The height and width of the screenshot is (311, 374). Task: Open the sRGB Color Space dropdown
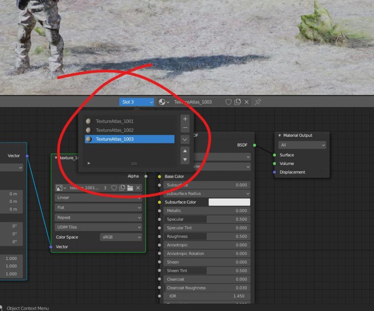[x=120, y=237]
